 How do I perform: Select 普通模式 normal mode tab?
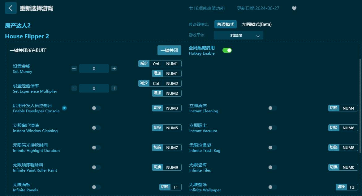tap(225, 24)
